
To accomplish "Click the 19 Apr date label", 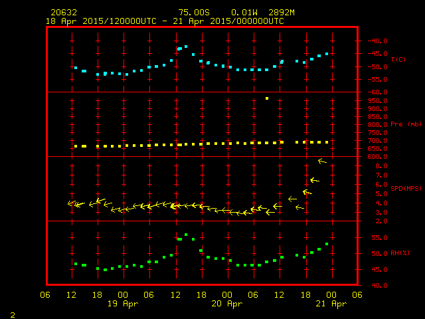I will pyautogui.click(x=123, y=304).
